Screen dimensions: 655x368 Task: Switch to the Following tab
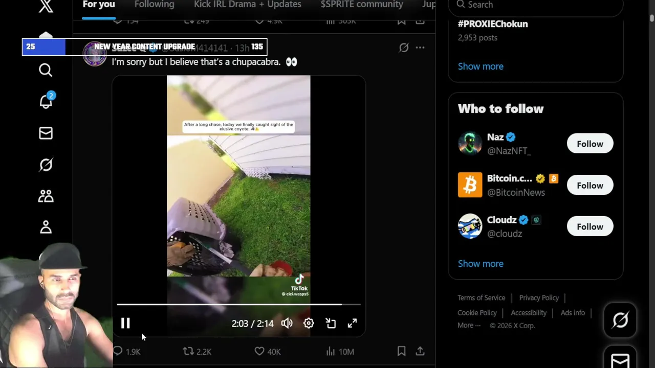point(155,5)
